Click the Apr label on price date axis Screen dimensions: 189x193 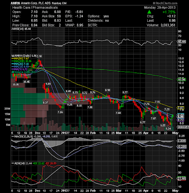pyautogui.click(x=146, y=133)
